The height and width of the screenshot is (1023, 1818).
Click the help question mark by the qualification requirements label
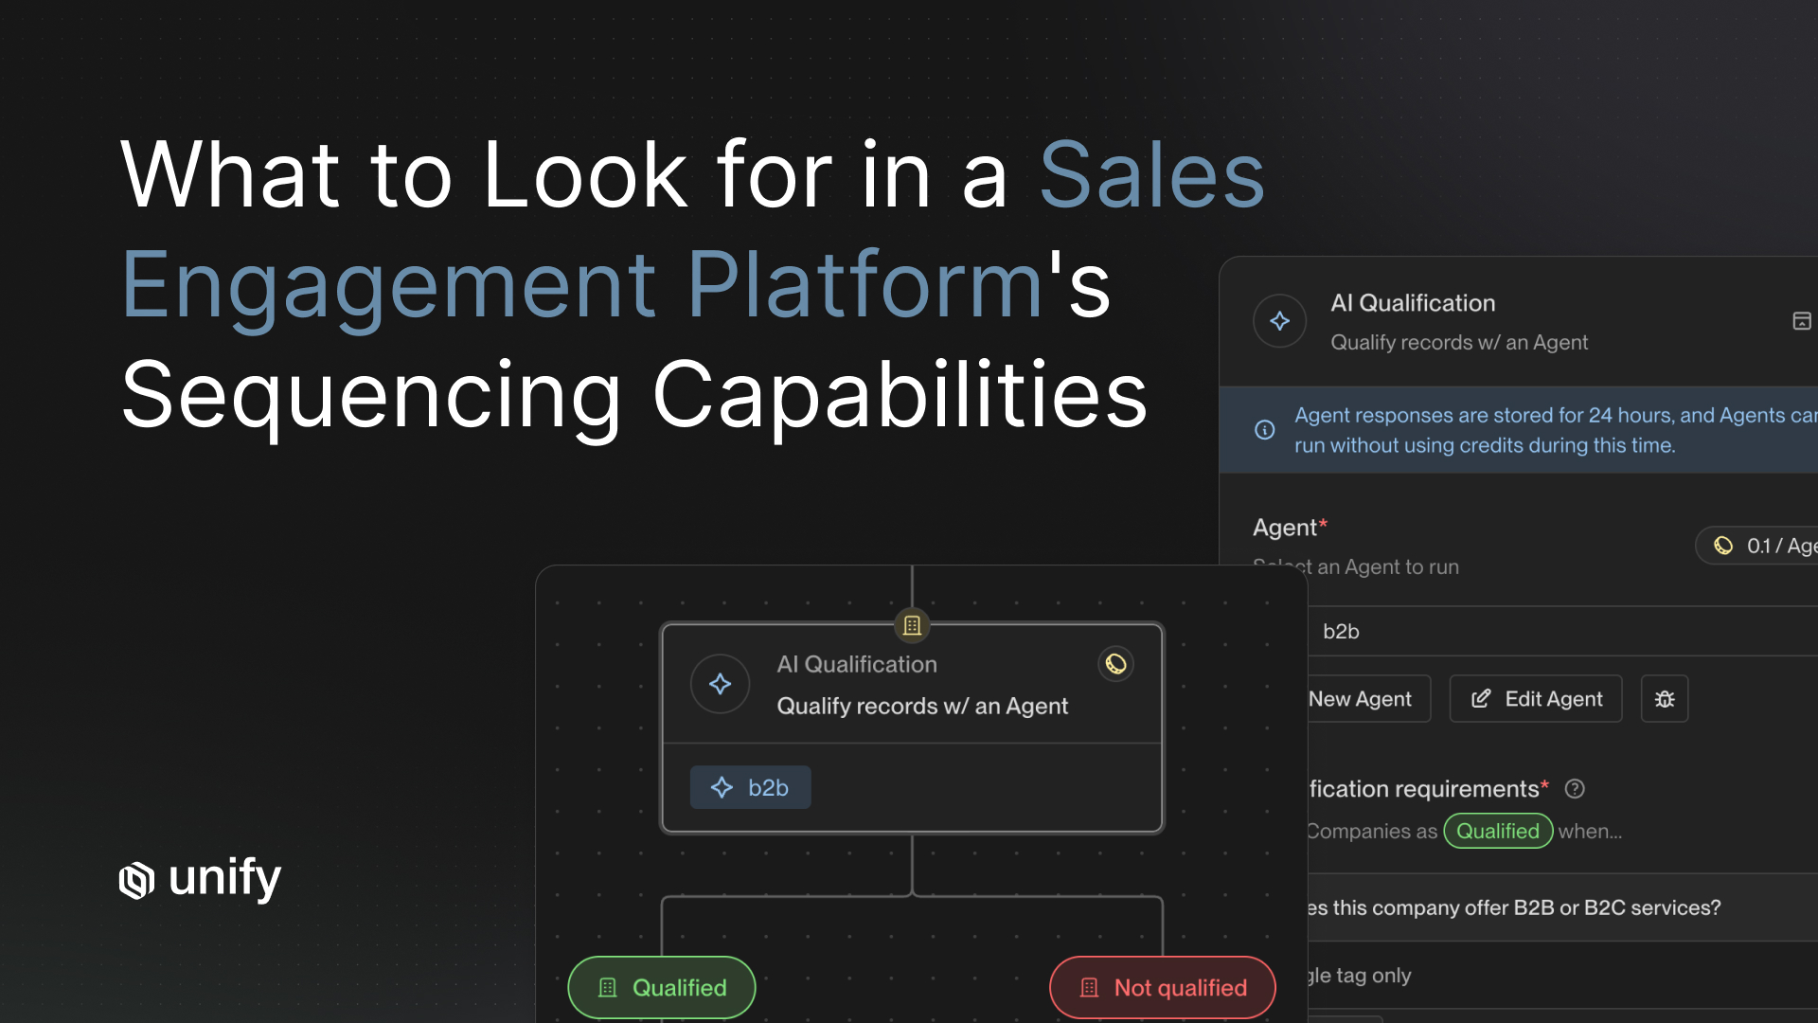1575,789
